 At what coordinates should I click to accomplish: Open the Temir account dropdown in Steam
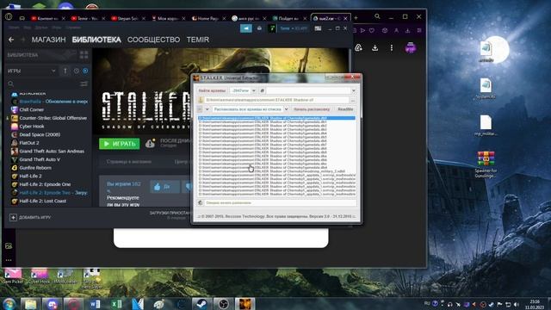(x=294, y=28)
